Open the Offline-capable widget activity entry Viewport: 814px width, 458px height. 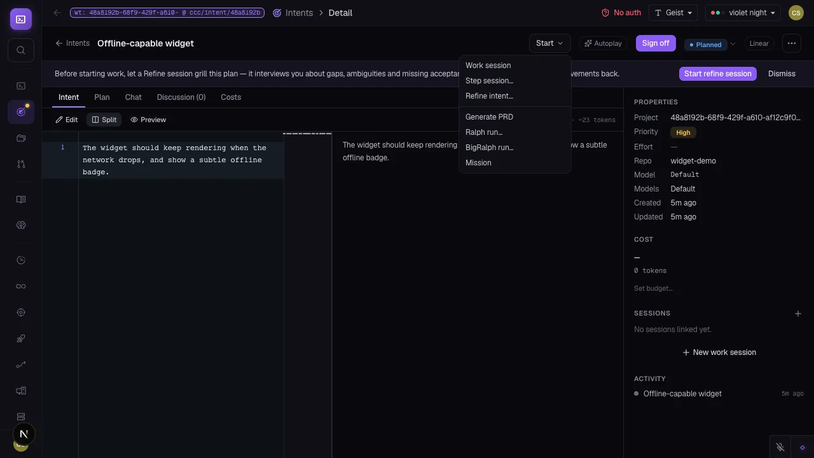tap(719, 394)
